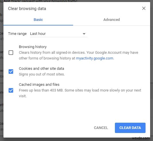153x141 pixels.
Task: Open the myactivity.google.com link
Action: (x=95, y=58)
